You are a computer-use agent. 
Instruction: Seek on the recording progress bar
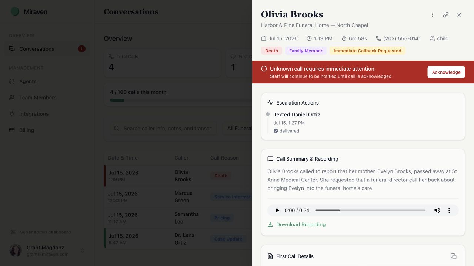pos(370,211)
